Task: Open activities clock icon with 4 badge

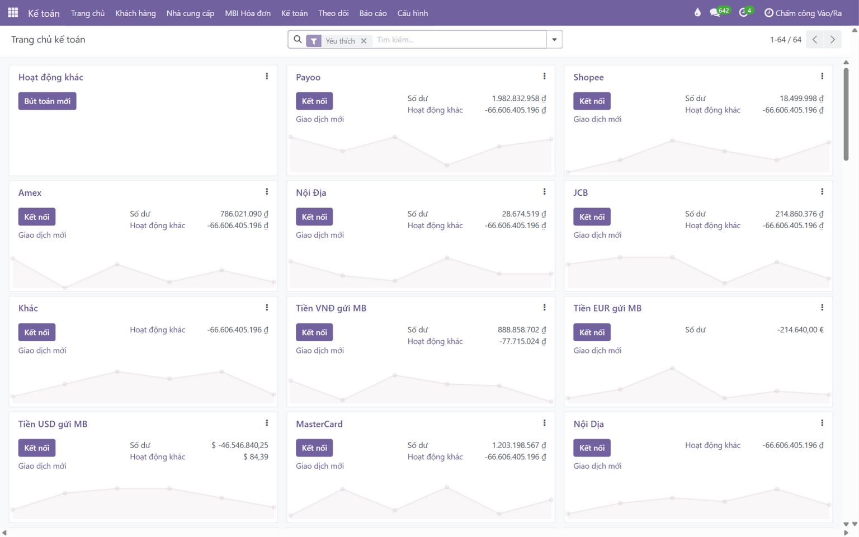Action: pos(746,12)
